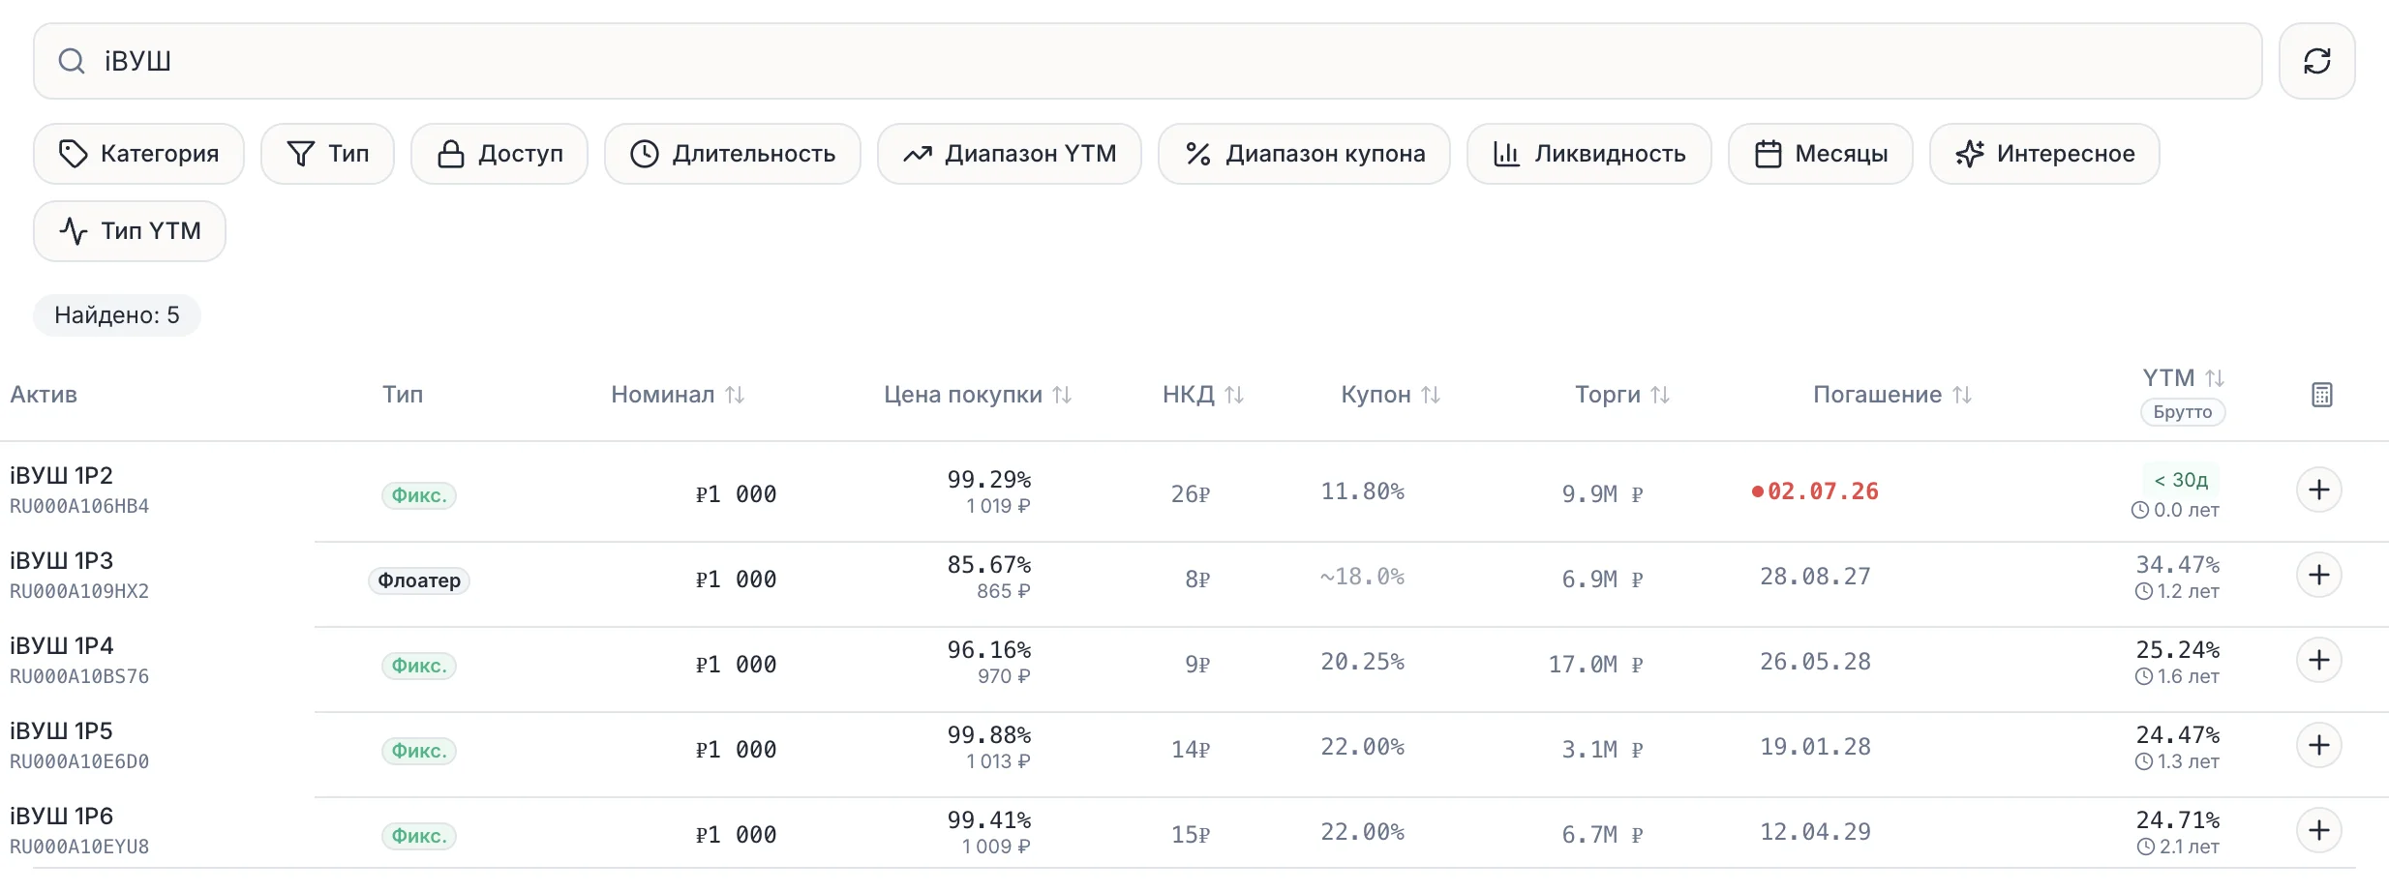The height and width of the screenshot is (892, 2389).
Task: Click the red maturity date 02.07.26
Action: point(1823,491)
